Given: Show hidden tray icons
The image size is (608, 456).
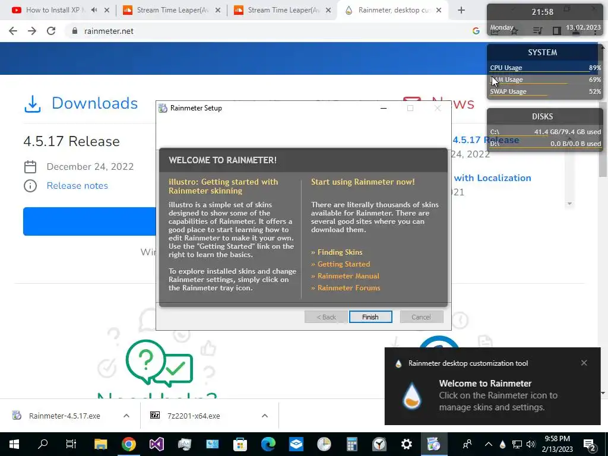Looking at the screenshot, I should tap(489, 444).
